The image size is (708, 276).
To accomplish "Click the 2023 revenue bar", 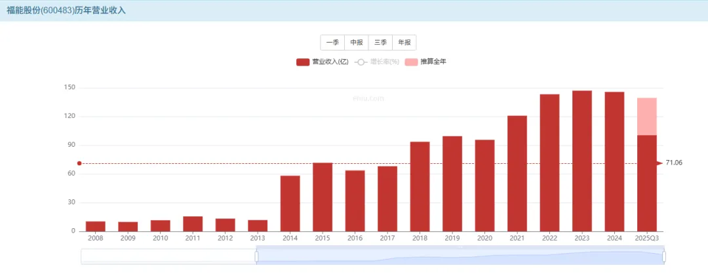I will [x=582, y=161].
